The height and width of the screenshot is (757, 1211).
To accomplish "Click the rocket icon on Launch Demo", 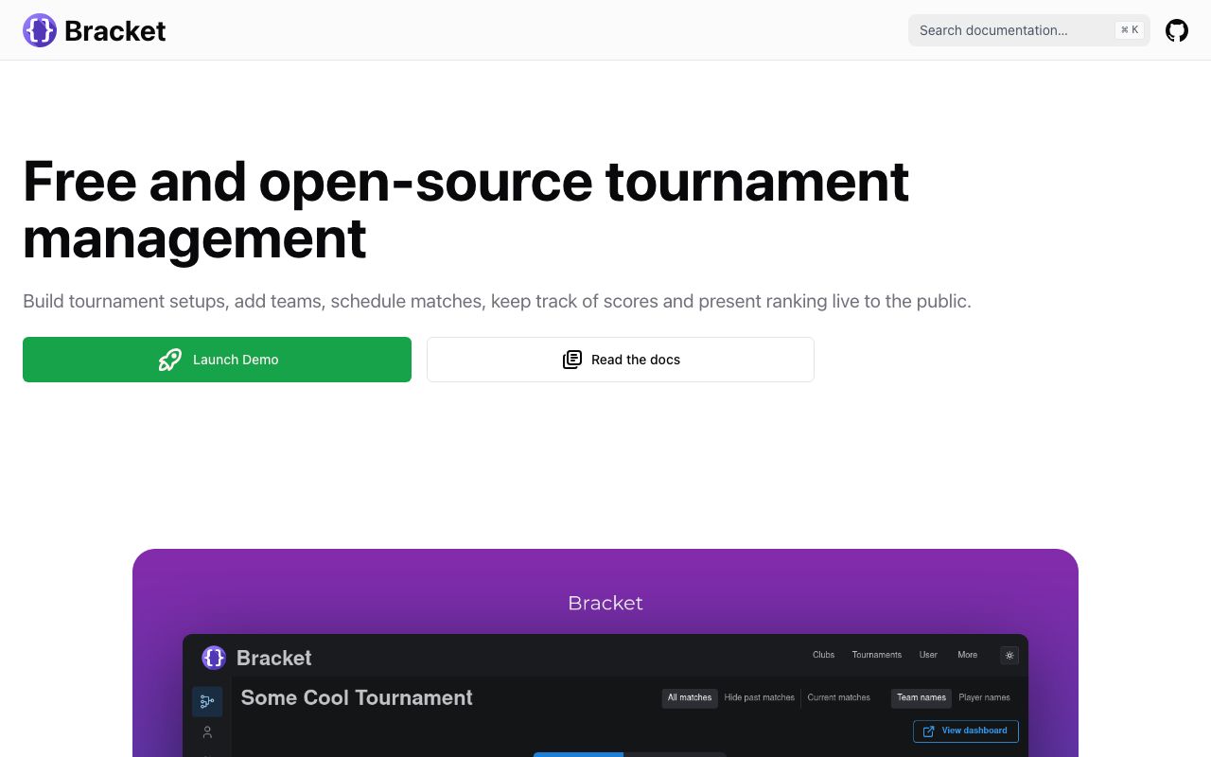I will tap(170, 360).
